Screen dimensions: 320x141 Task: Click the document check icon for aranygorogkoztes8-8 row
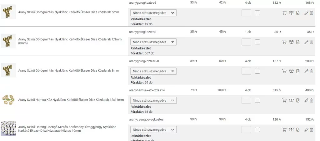pyautogui.click(x=298, y=71)
